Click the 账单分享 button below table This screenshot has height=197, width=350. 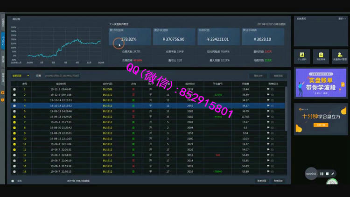(262, 181)
